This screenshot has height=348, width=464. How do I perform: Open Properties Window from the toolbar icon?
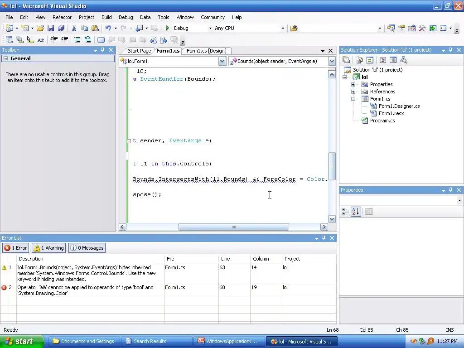(x=401, y=28)
